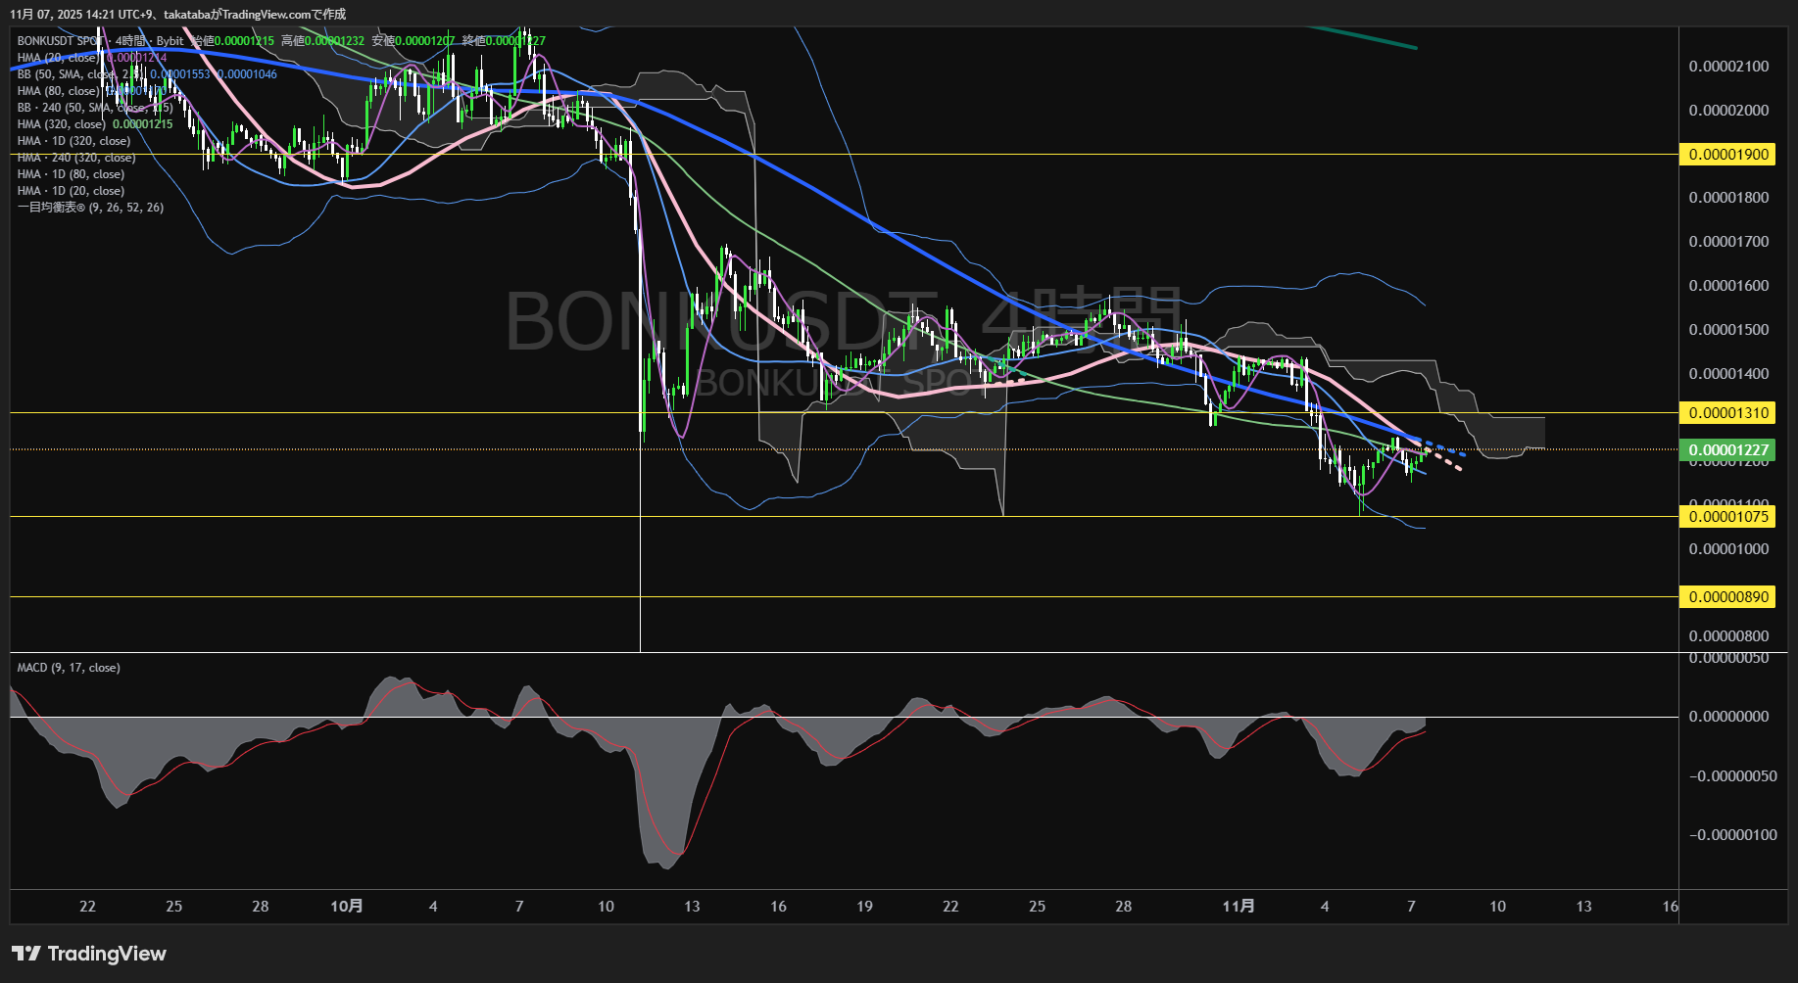The image size is (1798, 983).
Task: Click the 10月 label on the time axis
Action: [x=347, y=907]
